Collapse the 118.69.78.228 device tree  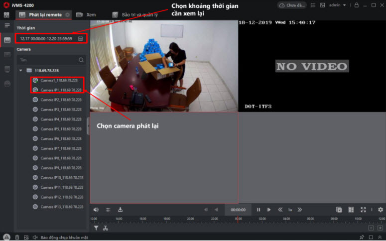pyautogui.click(x=21, y=70)
